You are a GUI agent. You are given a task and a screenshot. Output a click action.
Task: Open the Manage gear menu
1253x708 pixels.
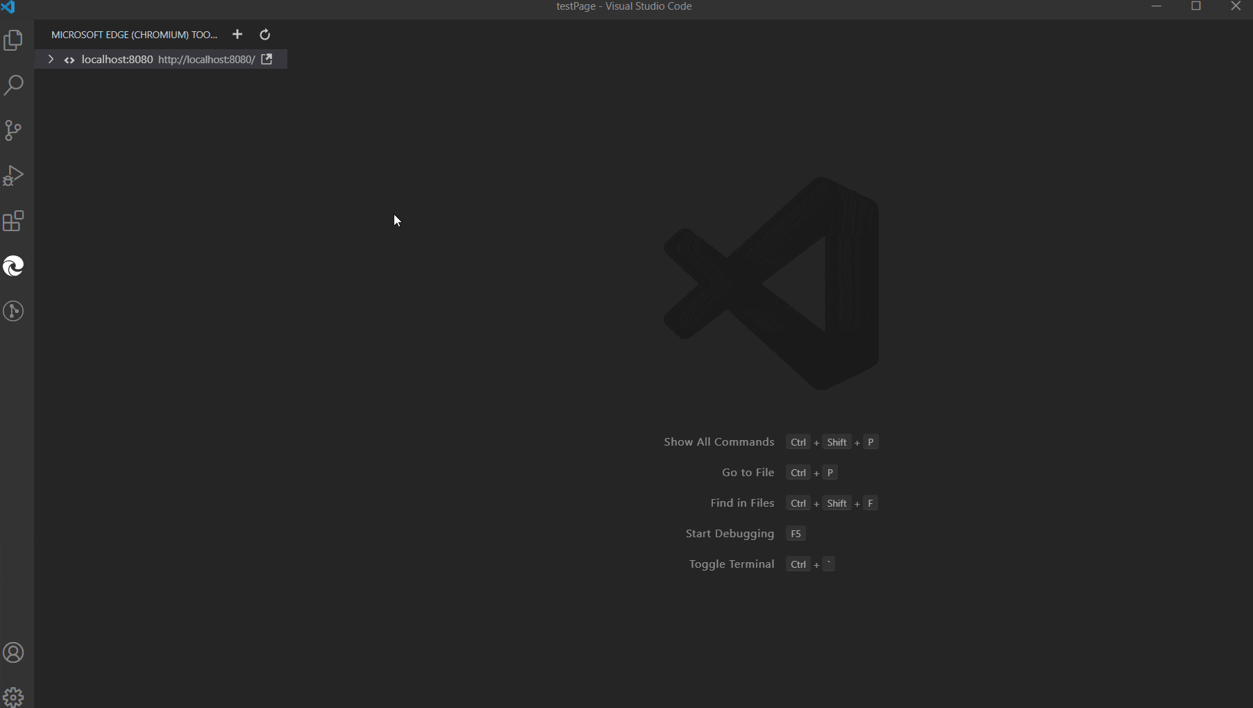click(14, 696)
